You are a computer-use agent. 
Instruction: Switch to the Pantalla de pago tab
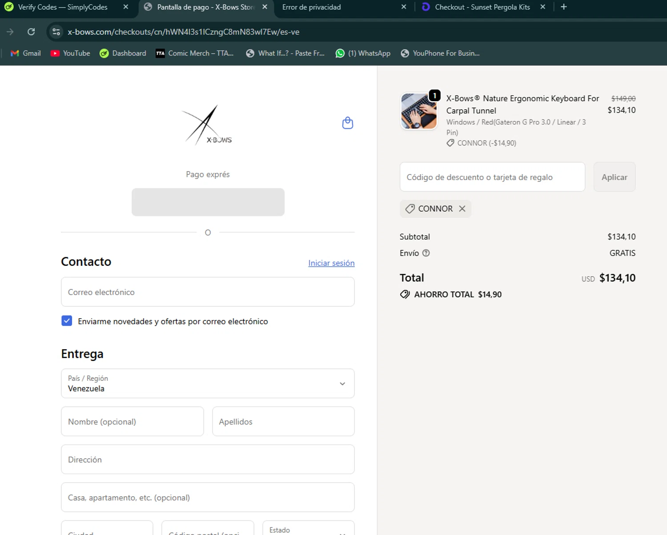[x=206, y=7]
